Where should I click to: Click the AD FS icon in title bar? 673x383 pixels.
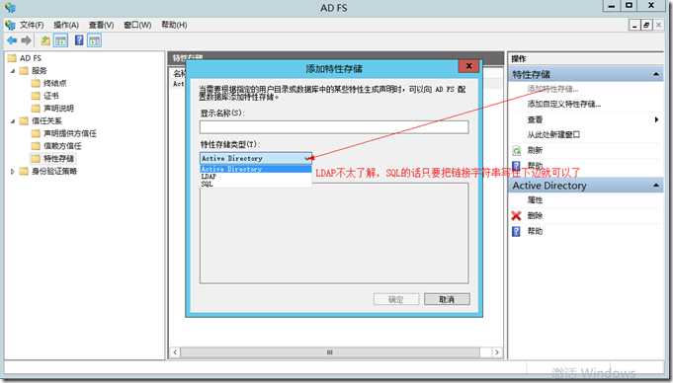pyautogui.click(x=10, y=7)
